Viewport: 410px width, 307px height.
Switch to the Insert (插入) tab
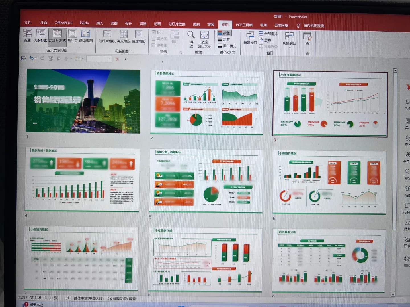100,23
